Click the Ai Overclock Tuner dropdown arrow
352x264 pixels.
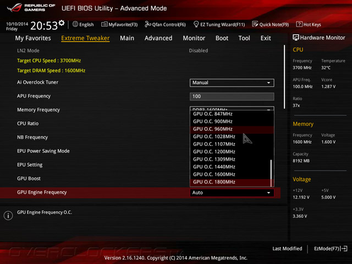268,83
